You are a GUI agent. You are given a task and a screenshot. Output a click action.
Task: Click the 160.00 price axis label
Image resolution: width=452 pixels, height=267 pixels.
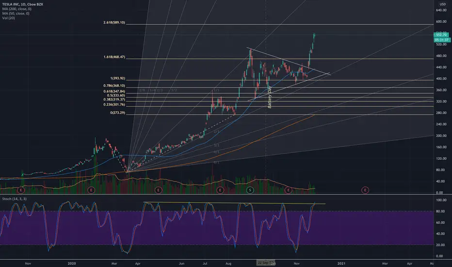click(441, 147)
